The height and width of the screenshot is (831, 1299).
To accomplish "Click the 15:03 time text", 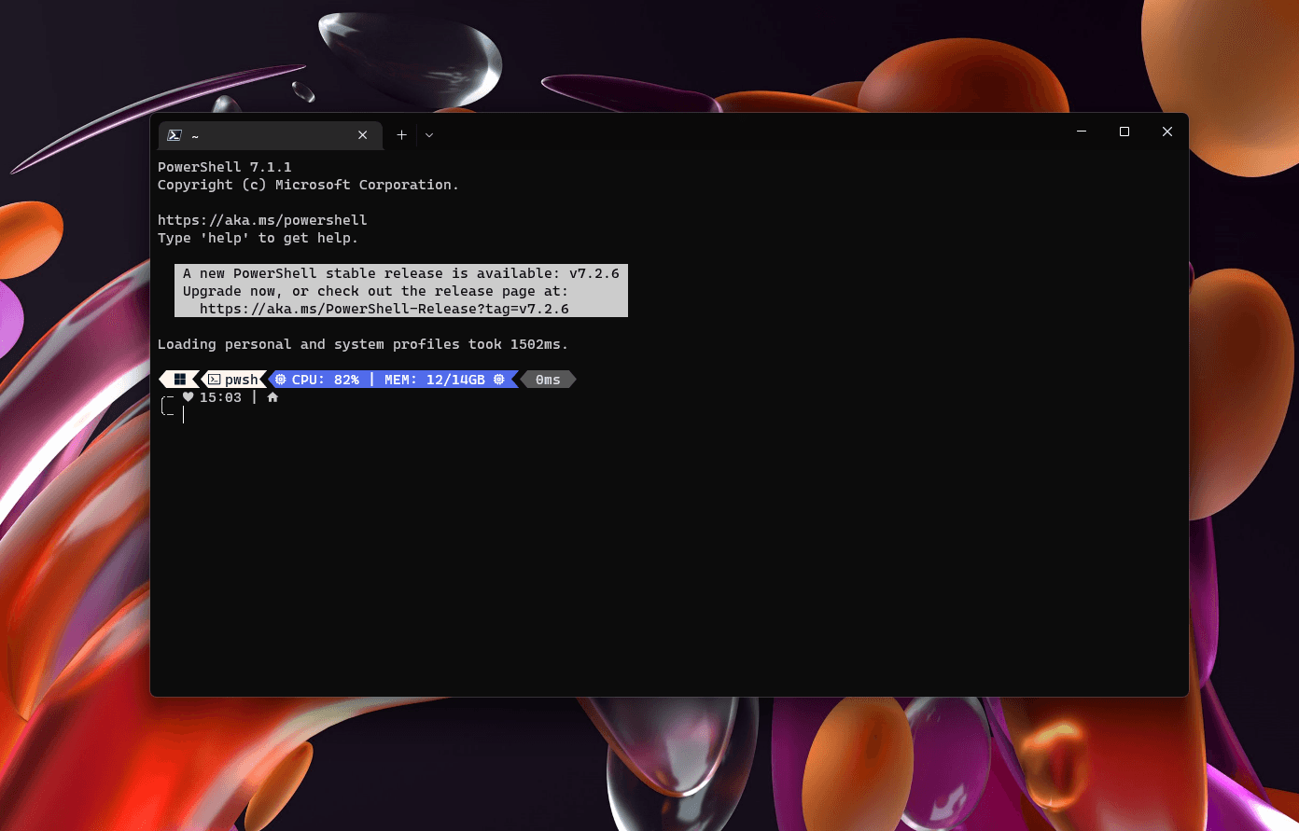I will pos(220,397).
